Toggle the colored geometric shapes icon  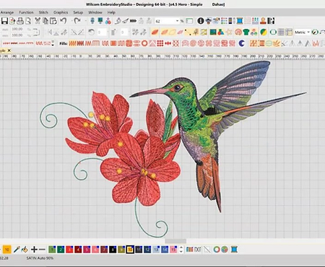point(220,32)
